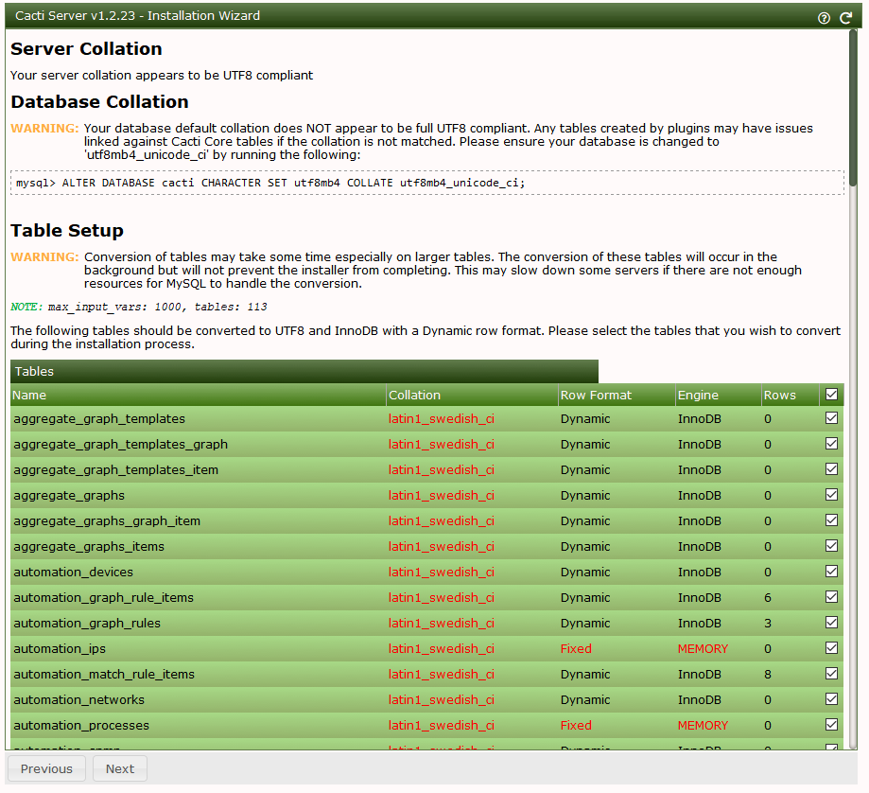The image size is (869, 793).
Task: Click the aggregate_graphs_items table name
Action: coord(89,546)
